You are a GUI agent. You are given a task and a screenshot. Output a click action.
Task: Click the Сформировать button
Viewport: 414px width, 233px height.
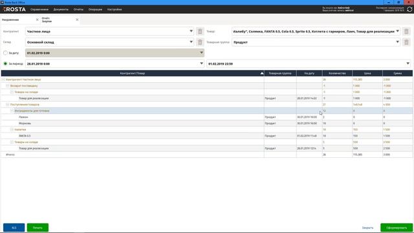[397, 227]
